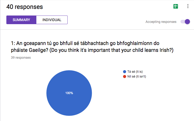Click the Irish question line starting 'An gceapann'
Screen dimensions: 194x121
pos(88,43)
